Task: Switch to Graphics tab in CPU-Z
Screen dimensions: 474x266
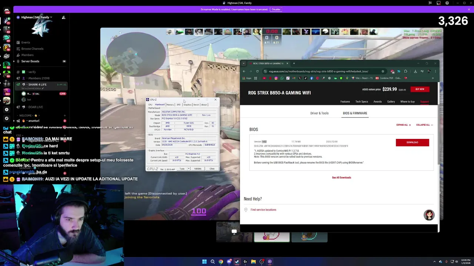Action: 187,105
